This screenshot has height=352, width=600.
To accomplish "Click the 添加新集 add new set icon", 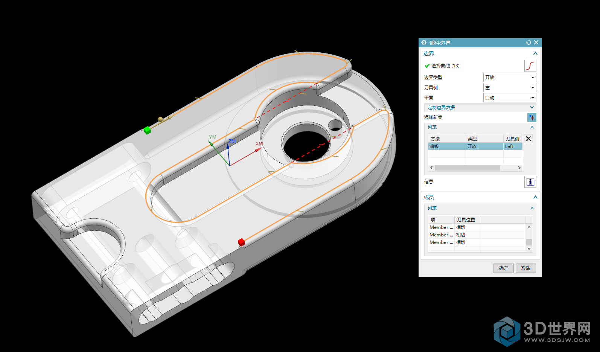I will 531,117.
